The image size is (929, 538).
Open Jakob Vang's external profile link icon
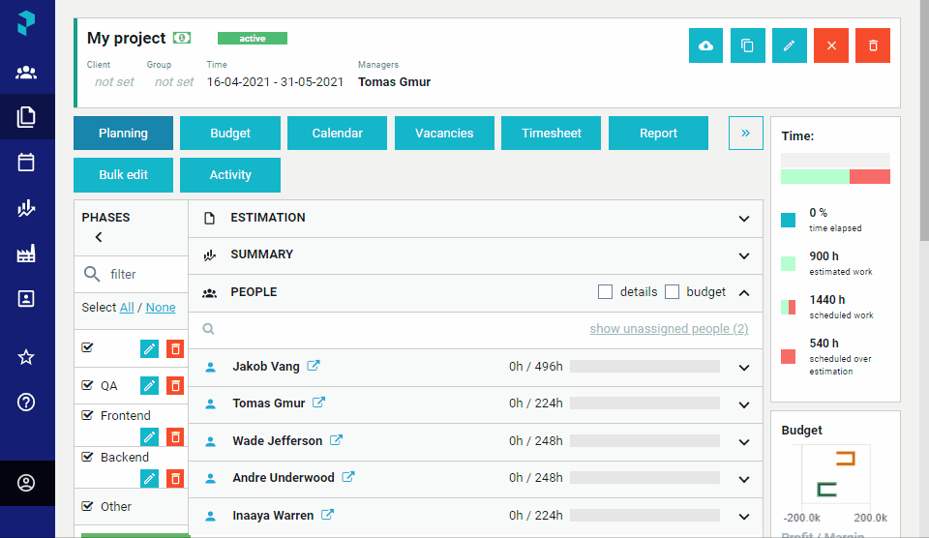coord(314,366)
